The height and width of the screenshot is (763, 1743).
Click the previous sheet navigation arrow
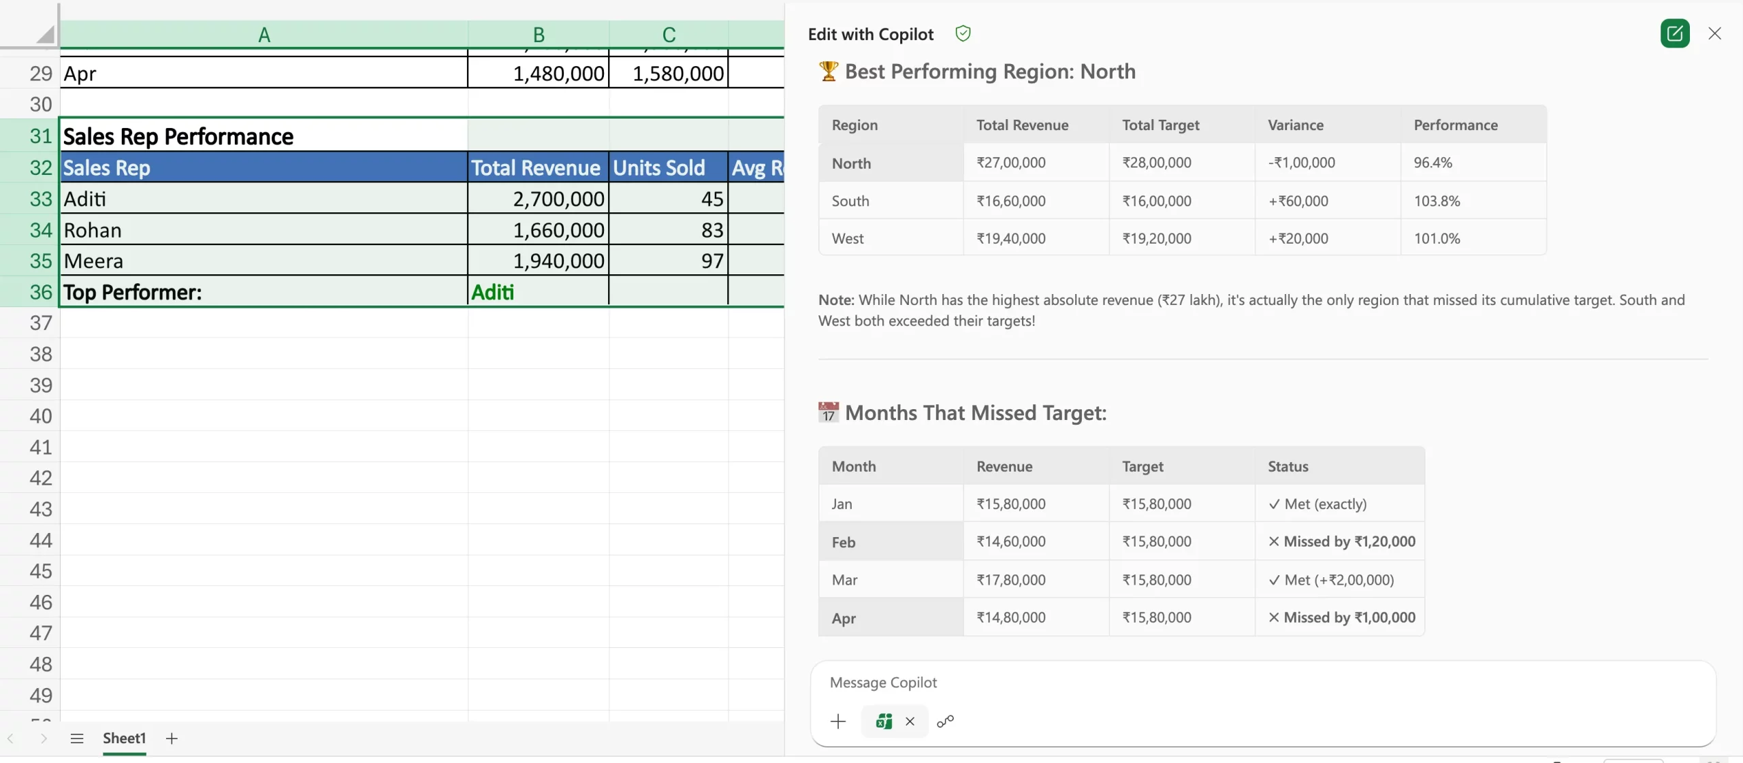(11, 738)
